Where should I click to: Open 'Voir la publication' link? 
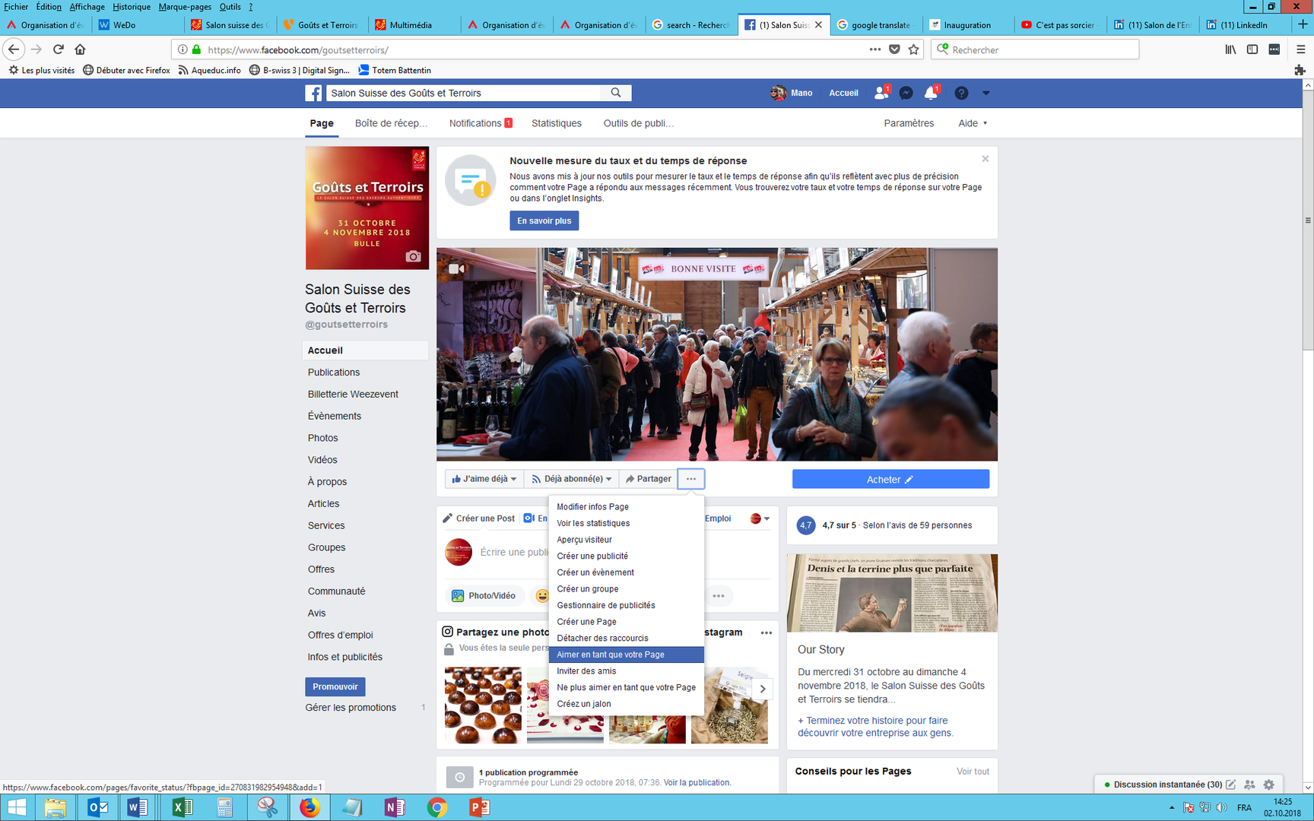(697, 782)
